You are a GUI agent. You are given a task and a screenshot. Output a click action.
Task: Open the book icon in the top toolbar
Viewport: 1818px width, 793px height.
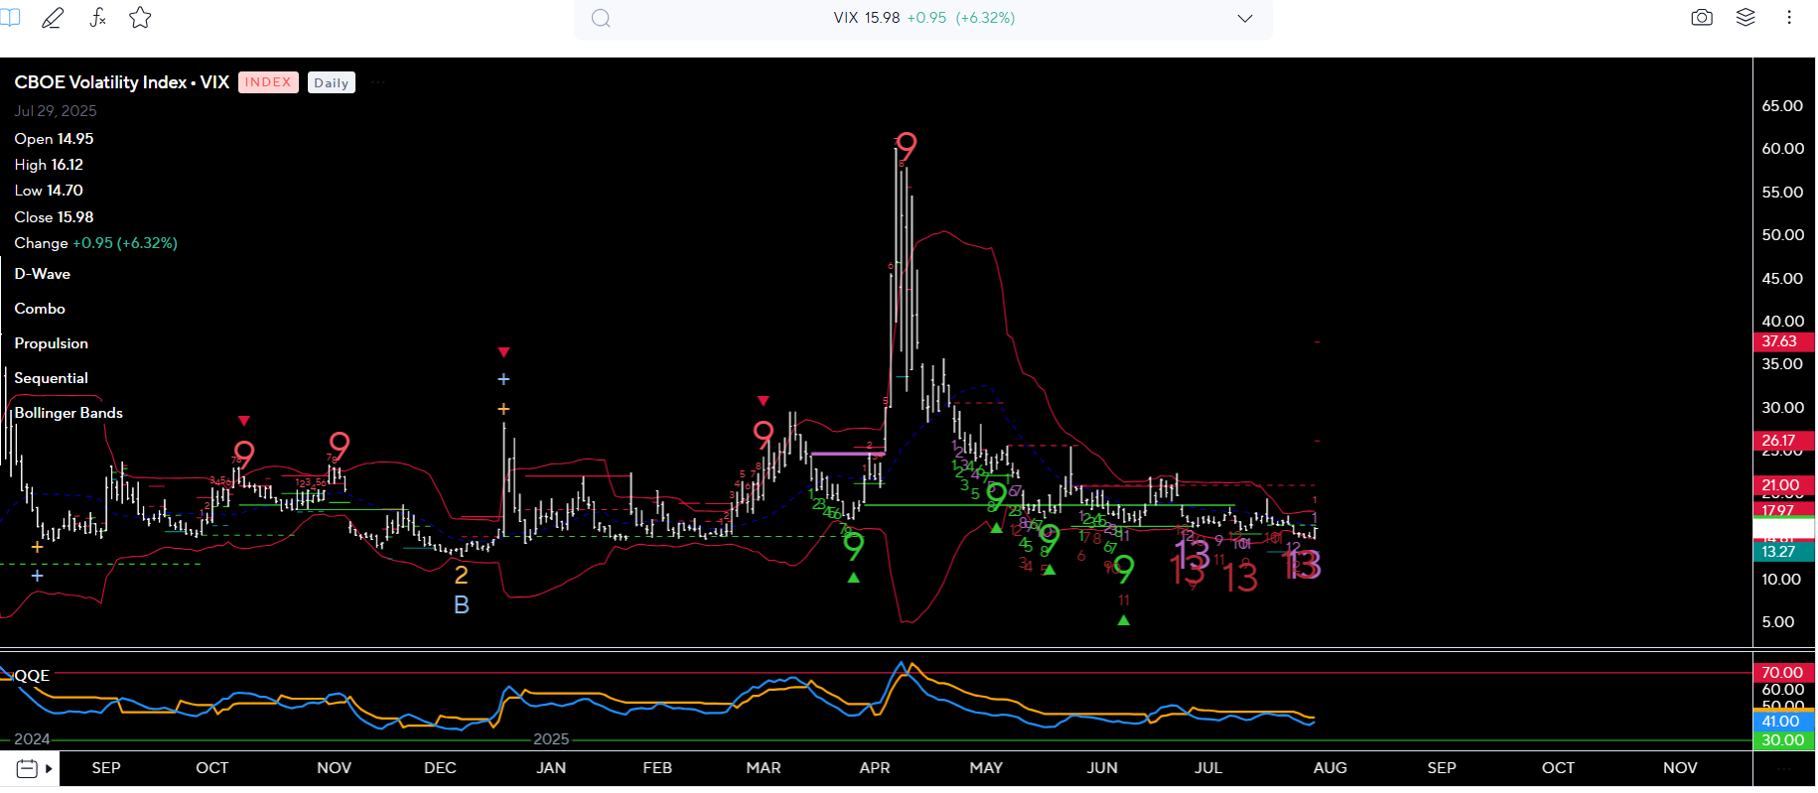(x=10, y=18)
